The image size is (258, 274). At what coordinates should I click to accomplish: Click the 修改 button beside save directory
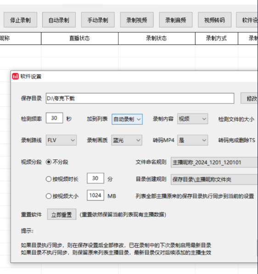click(249, 98)
